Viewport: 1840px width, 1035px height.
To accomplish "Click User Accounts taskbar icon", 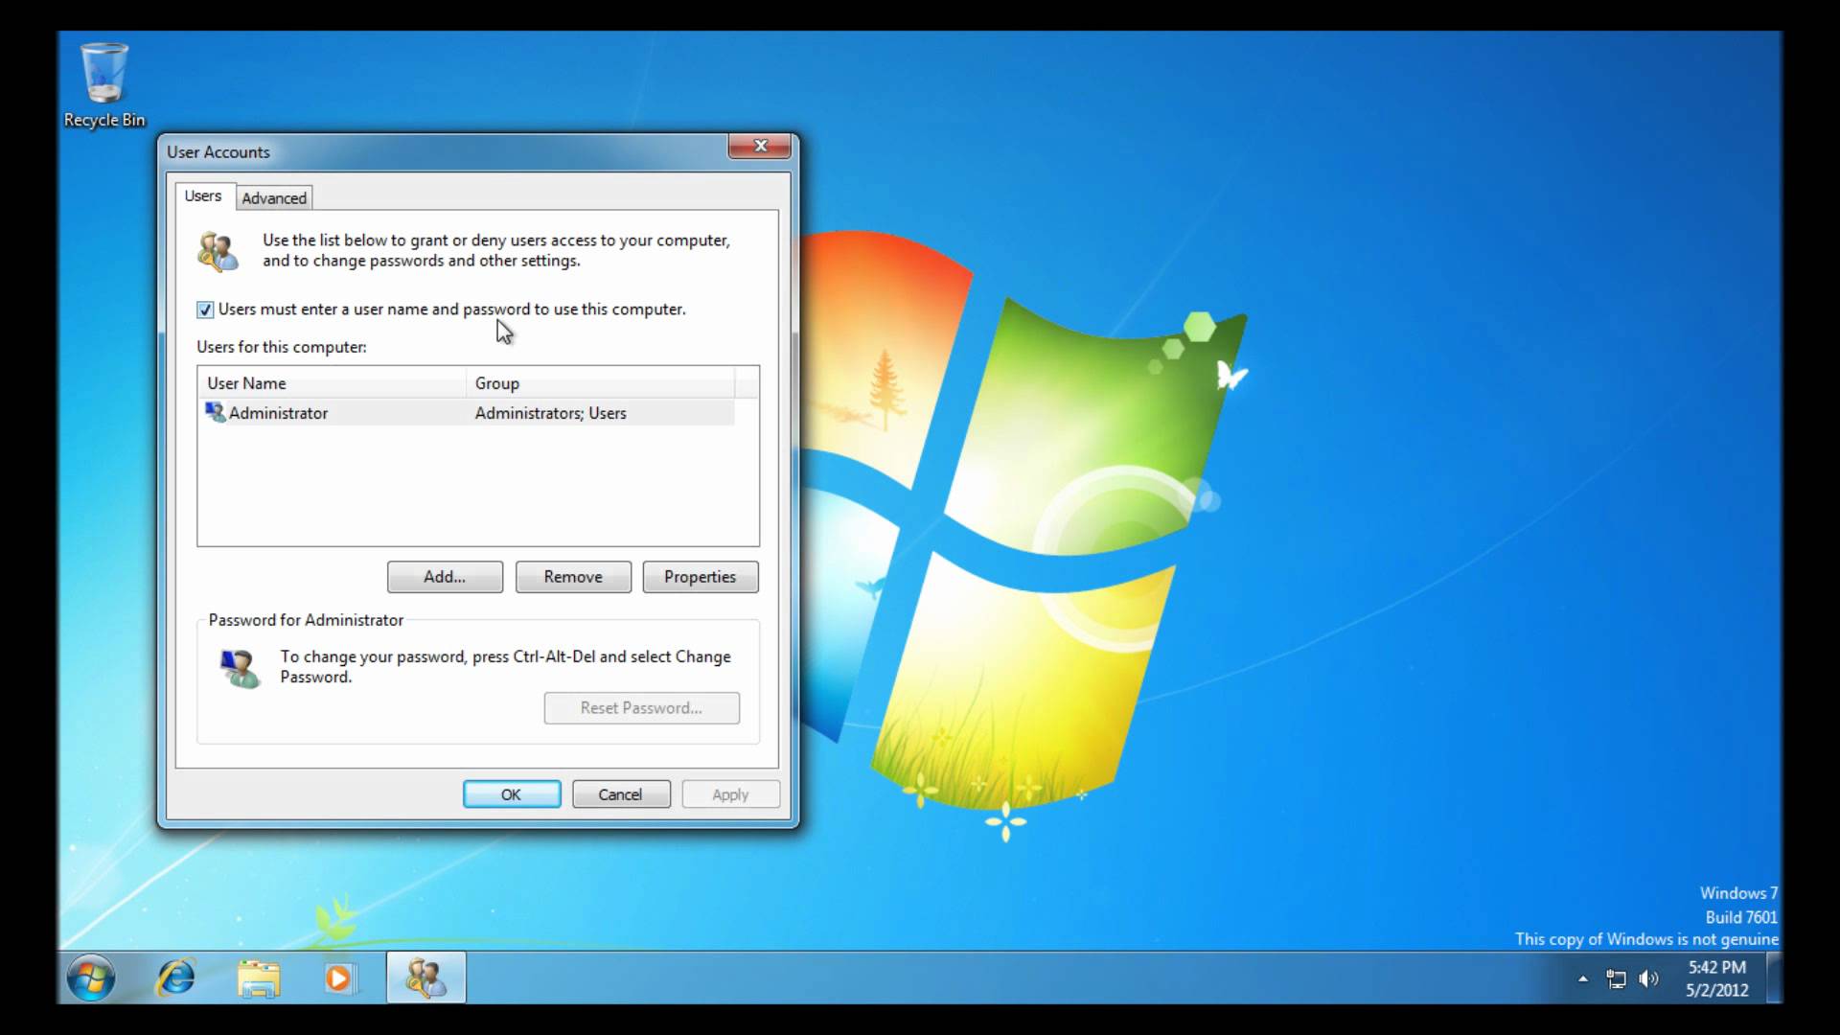I will tap(425, 977).
